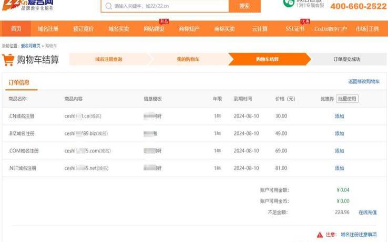Click 添加 for the .CN domain row
Viewport: 388px width, 242px height.
(339, 116)
